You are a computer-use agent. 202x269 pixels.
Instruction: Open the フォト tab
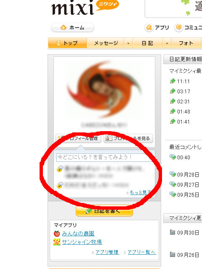186,43
